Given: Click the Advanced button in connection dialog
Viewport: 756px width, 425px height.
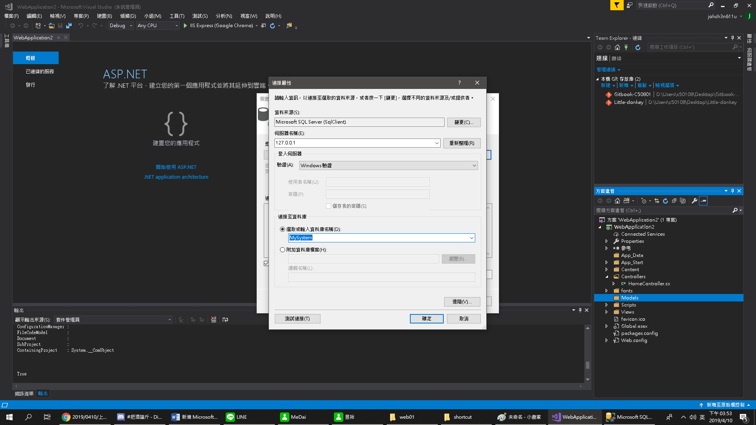Looking at the screenshot, I should tap(462, 302).
